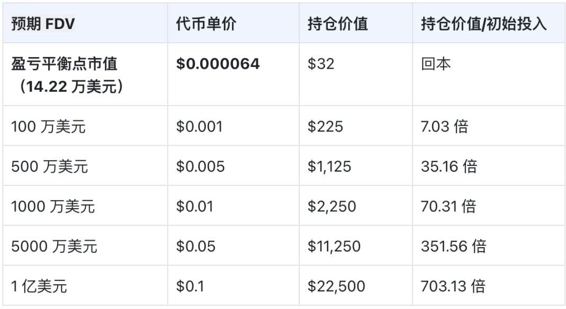Select the $2,250 holding value cell
This screenshot has width=566, height=309.
coord(331,207)
